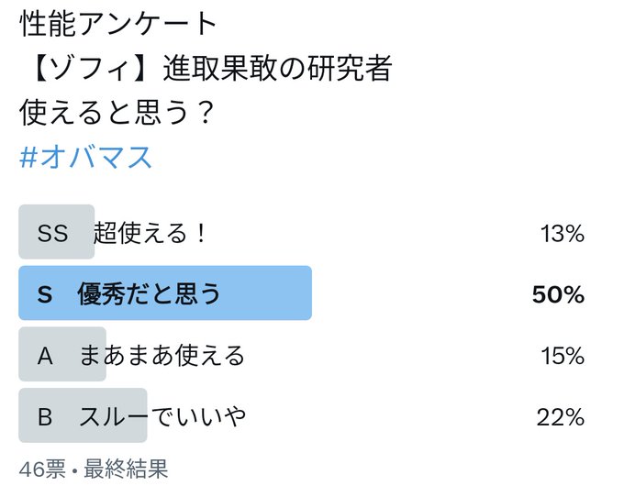This screenshot has height=497, width=624.
Task: Select the grey bar for option B
Action: pyautogui.click(x=83, y=415)
